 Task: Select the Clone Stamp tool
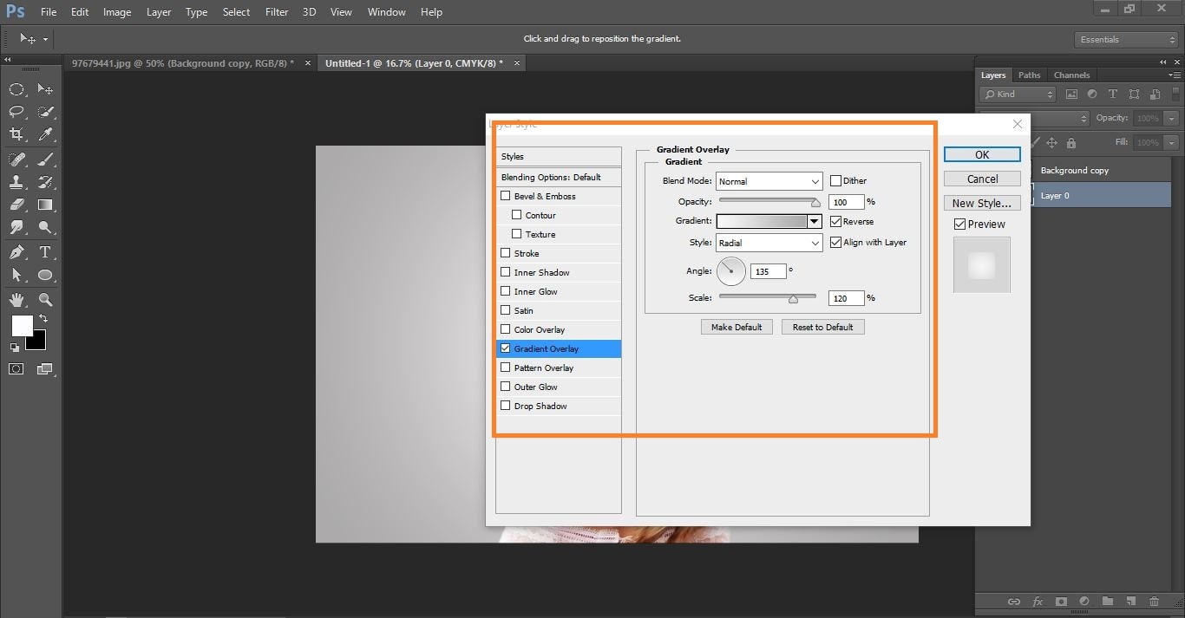(17, 182)
